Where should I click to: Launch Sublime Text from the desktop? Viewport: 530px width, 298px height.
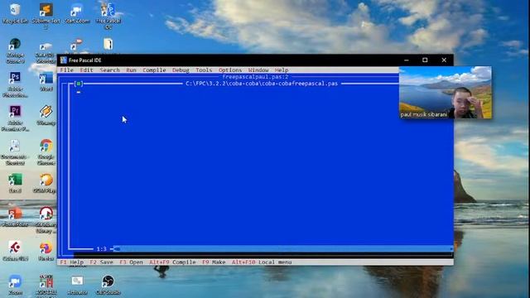coord(46,15)
